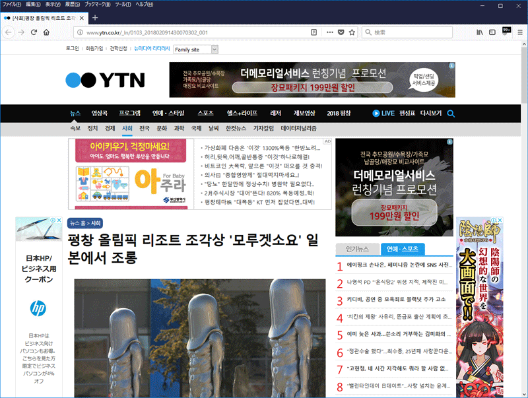Go back to the previous page

click(9, 32)
